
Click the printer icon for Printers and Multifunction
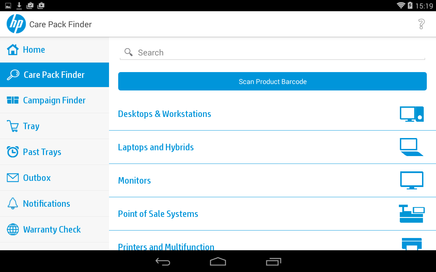[411, 244]
